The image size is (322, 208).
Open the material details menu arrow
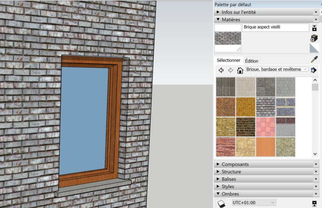click(x=314, y=70)
